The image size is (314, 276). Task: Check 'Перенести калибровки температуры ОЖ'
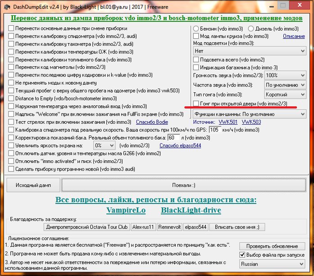(x=11, y=52)
